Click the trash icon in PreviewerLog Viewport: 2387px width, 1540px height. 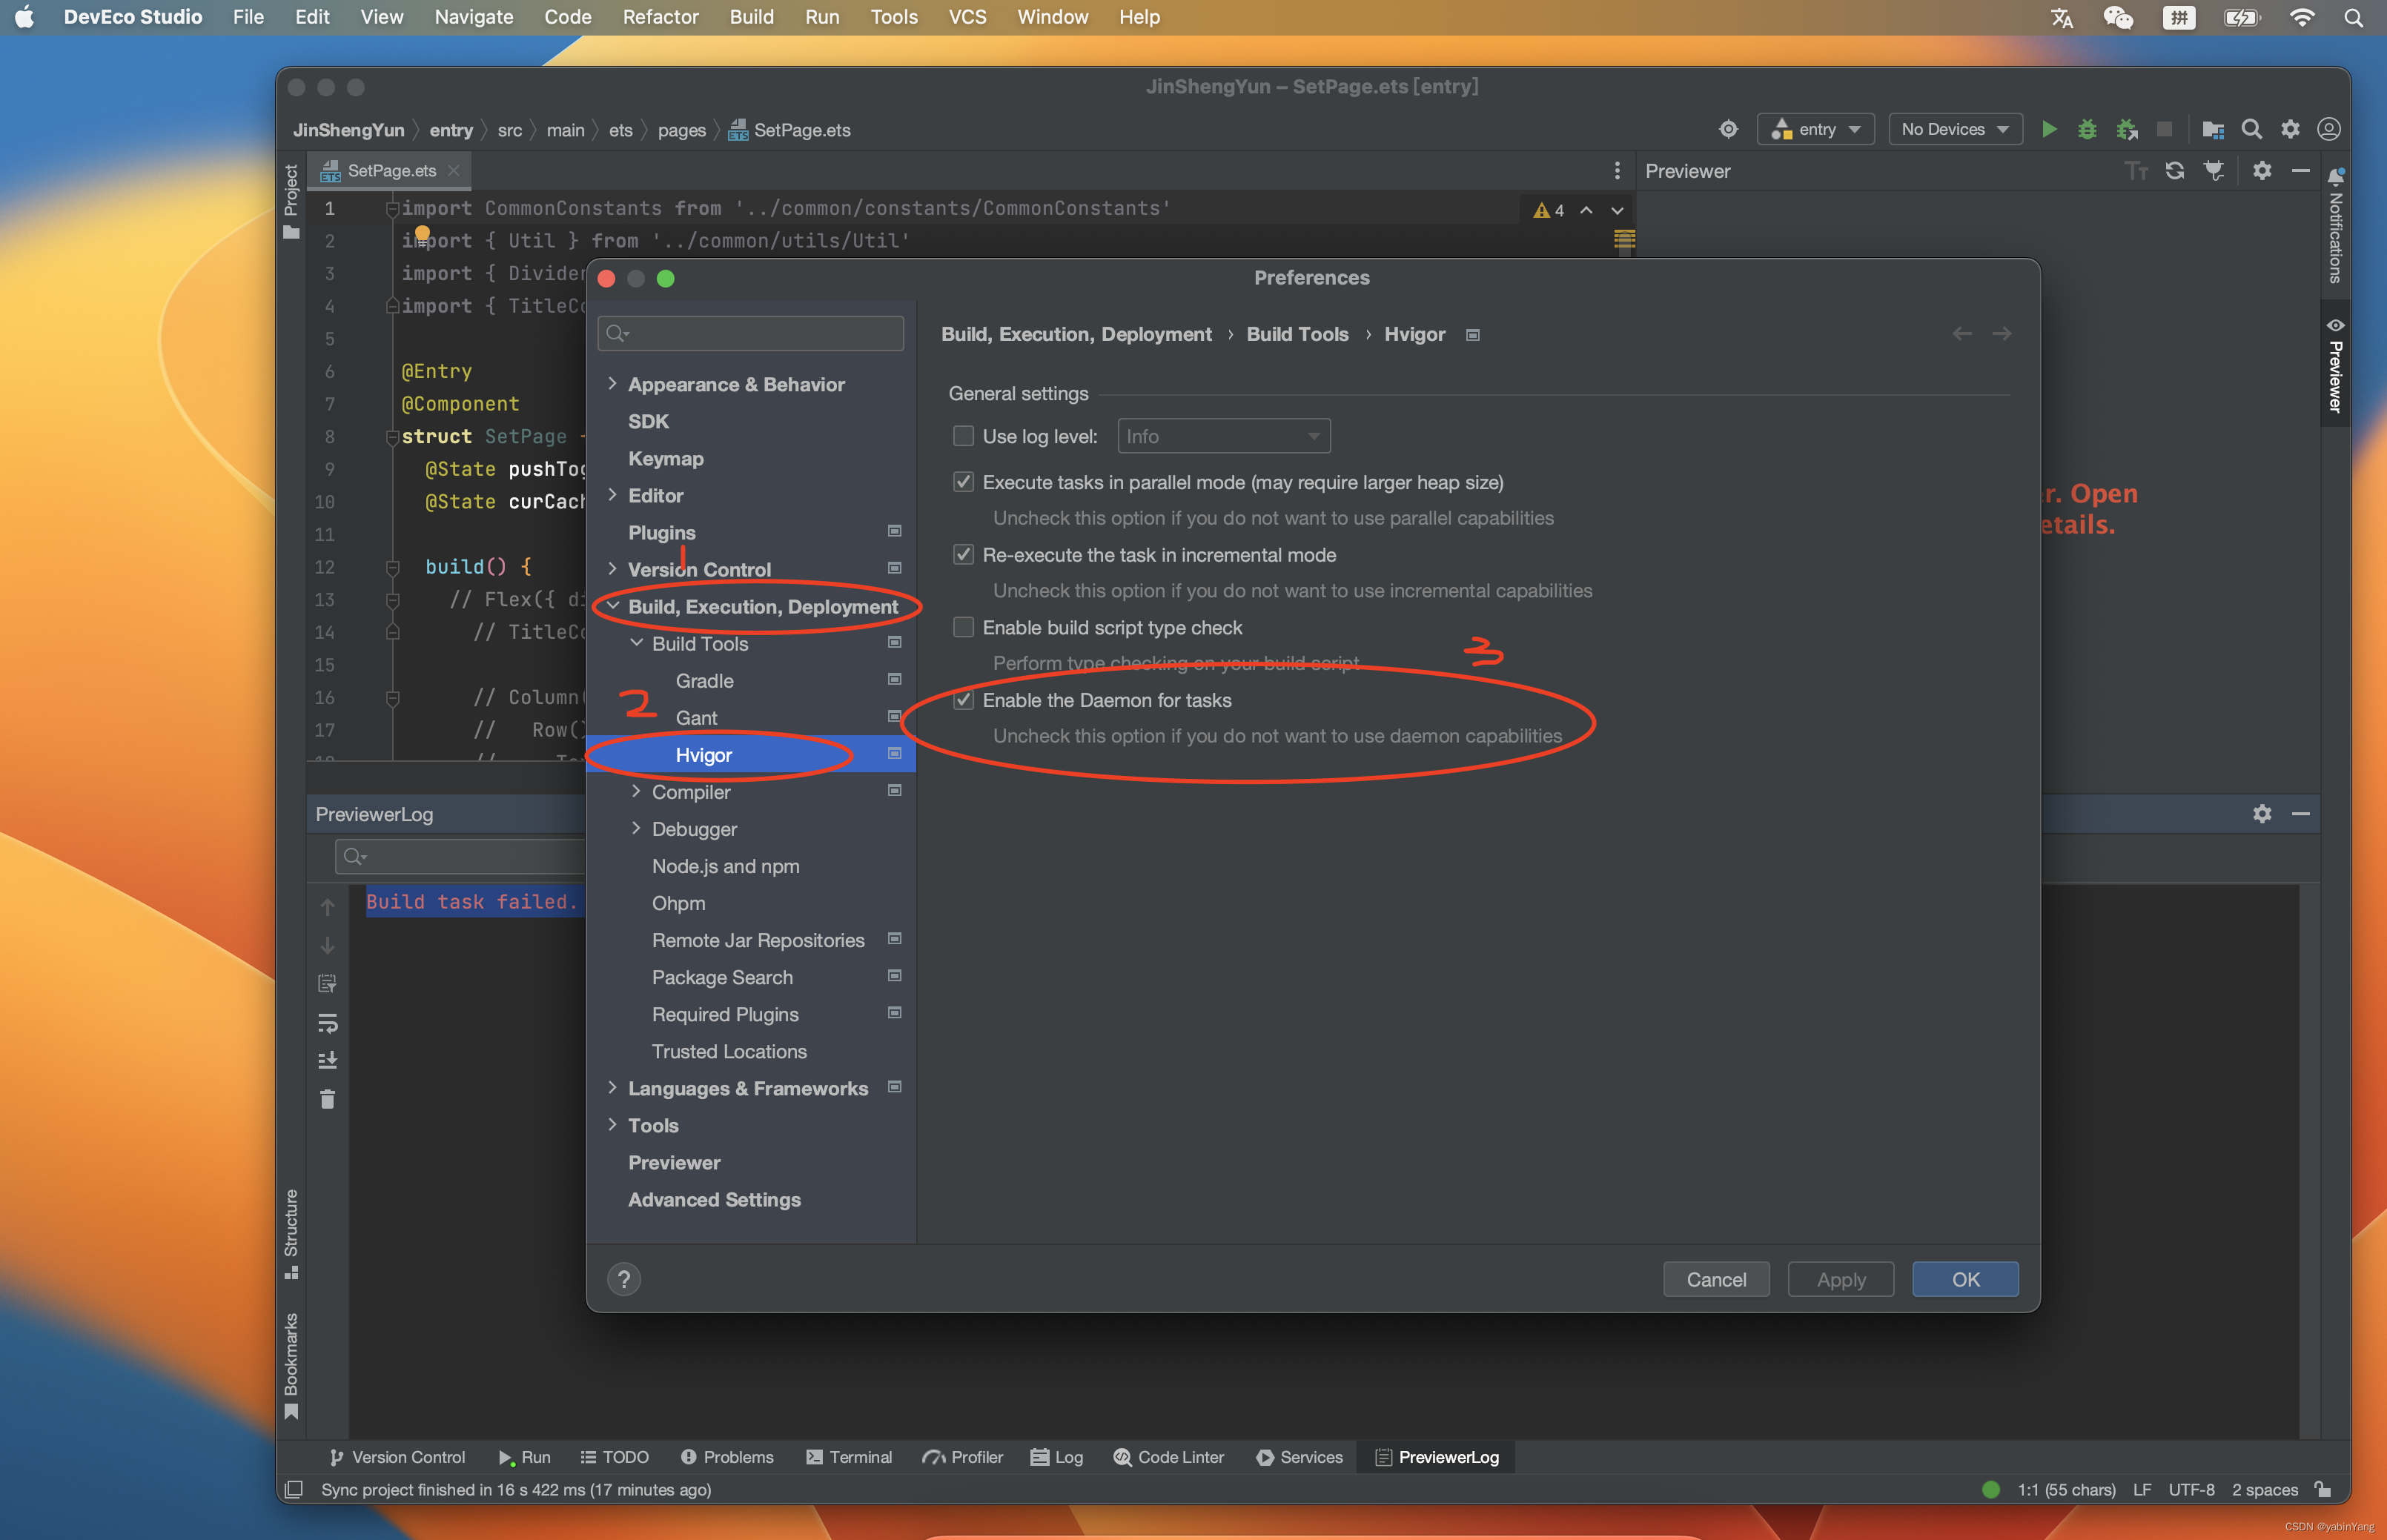327,1099
